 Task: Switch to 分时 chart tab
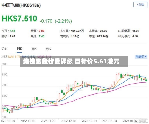[4, 49]
